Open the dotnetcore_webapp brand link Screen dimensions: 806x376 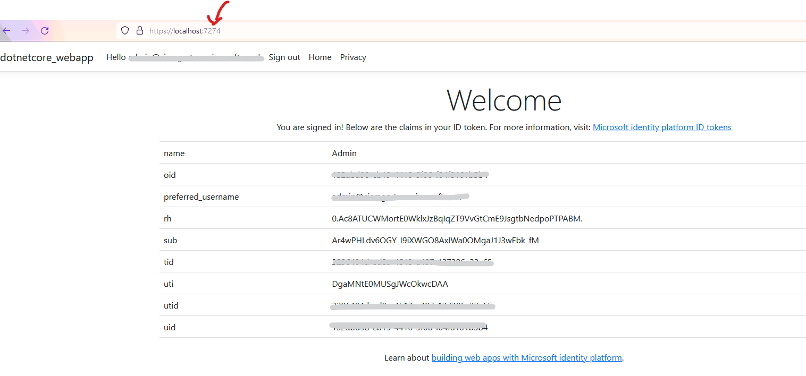pos(47,57)
